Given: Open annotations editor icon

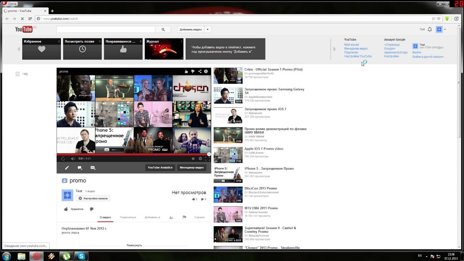Looking at the screenshot, I should click(x=80, y=168).
